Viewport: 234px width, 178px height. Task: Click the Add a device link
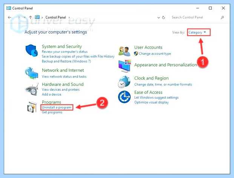coord(51,94)
